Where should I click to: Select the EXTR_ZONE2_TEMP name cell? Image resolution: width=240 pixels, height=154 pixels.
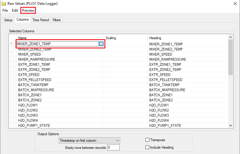pyautogui.click(x=60, y=69)
